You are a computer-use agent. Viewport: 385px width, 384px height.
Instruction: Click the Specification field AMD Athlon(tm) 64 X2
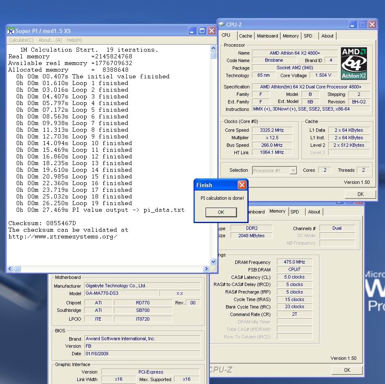tap(311, 87)
